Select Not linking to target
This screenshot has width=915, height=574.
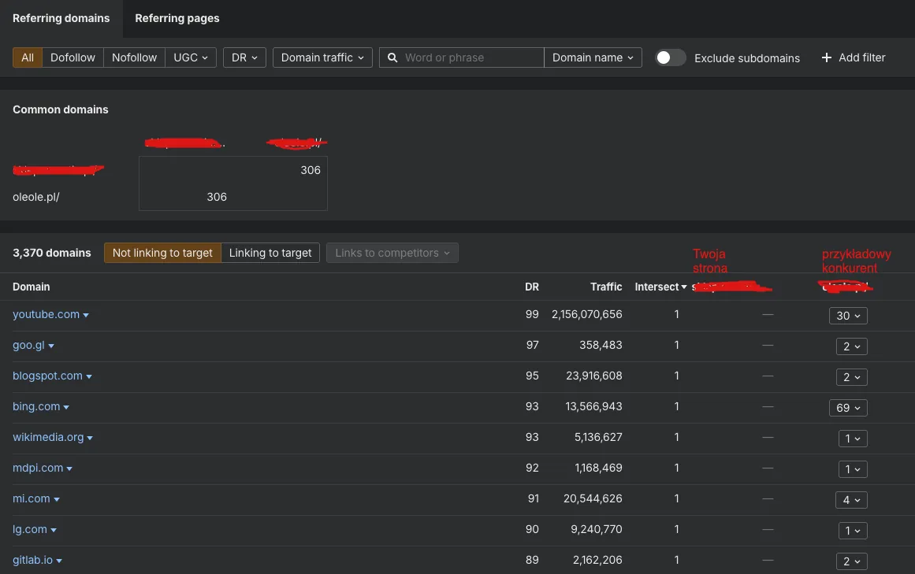pyautogui.click(x=162, y=253)
